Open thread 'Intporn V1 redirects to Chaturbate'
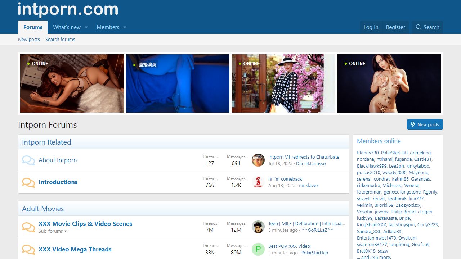 click(304, 157)
